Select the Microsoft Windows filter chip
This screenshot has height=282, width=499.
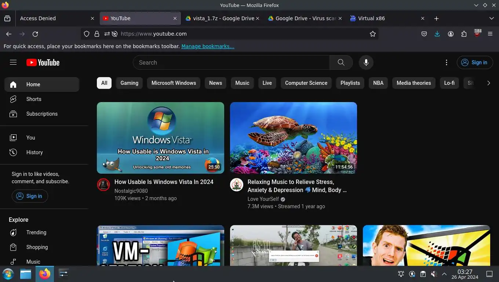(x=174, y=83)
